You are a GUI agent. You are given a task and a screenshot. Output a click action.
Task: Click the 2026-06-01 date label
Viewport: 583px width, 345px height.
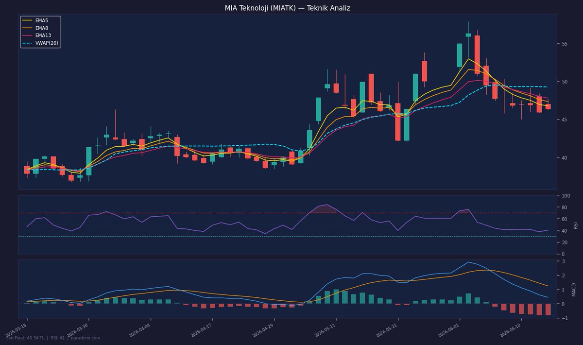click(x=449, y=330)
